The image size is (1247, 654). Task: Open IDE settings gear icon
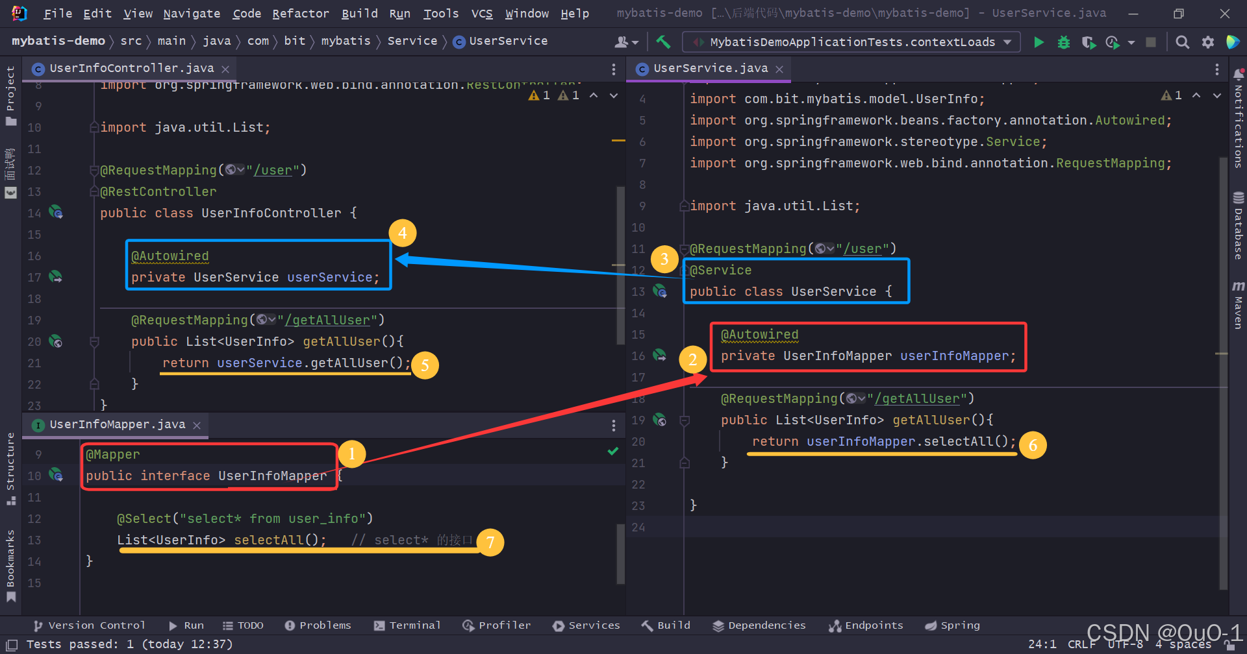[x=1208, y=42]
